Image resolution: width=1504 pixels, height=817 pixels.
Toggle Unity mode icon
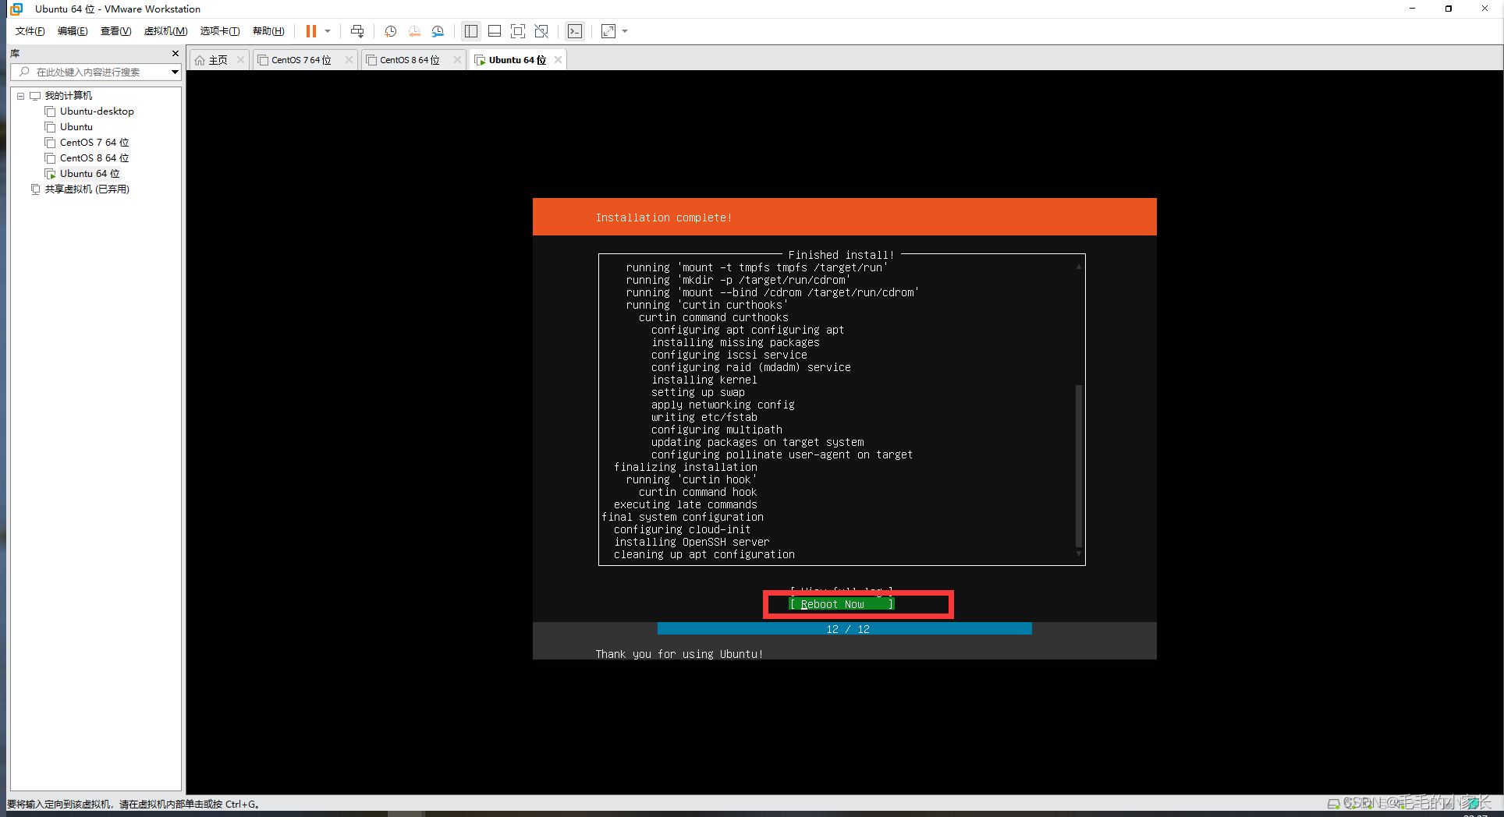pyautogui.click(x=541, y=31)
